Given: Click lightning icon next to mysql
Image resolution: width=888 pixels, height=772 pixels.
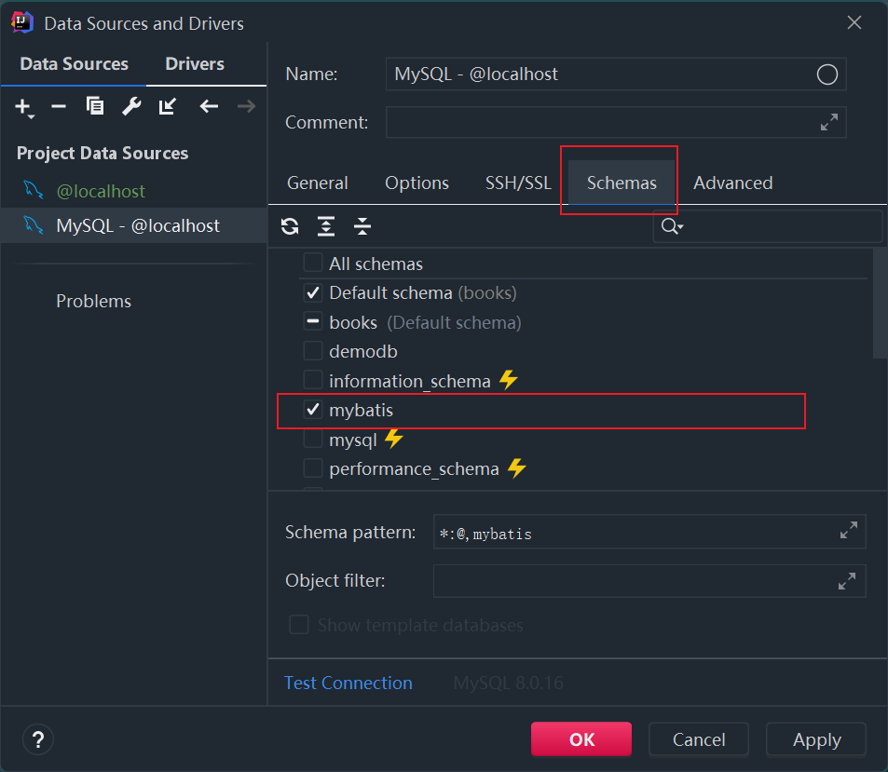Looking at the screenshot, I should tap(393, 439).
